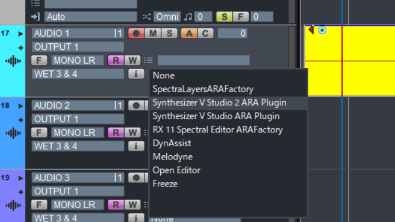Click waveform icon on track 19
The height and width of the screenshot is (222, 395).
13,205
